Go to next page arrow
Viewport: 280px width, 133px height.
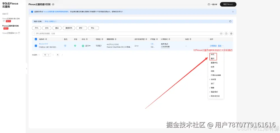(x=62, y=55)
